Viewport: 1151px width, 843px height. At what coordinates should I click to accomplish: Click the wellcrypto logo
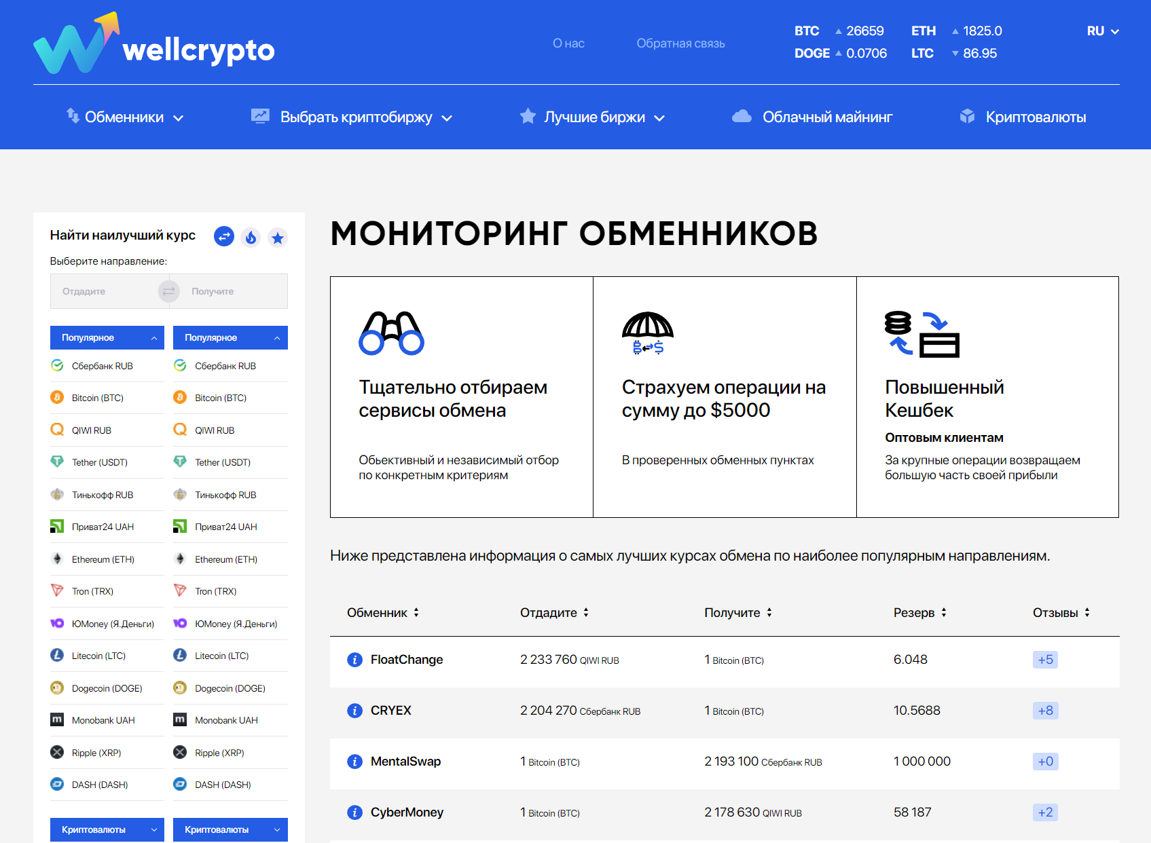click(x=154, y=43)
